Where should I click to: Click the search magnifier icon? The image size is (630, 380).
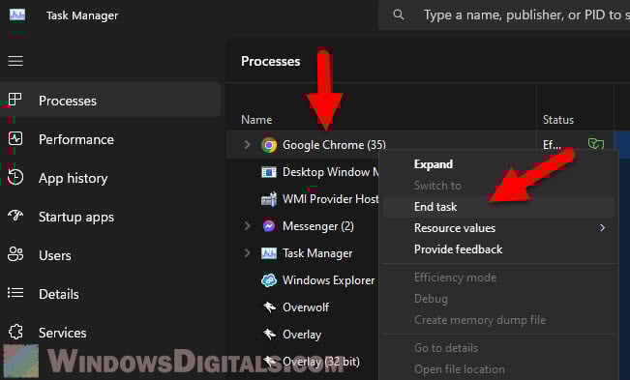(399, 15)
